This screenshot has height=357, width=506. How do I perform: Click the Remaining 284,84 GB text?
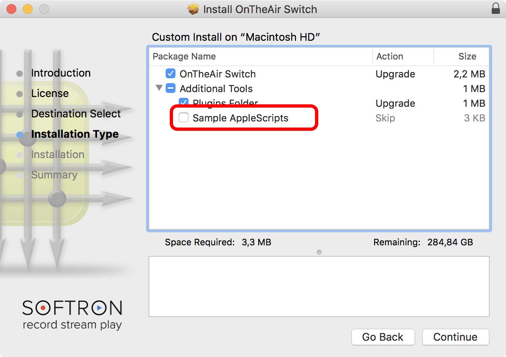423,242
